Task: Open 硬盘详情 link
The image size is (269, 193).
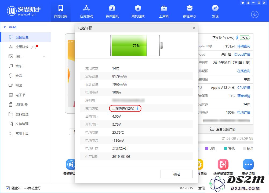Action: point(243,96)
